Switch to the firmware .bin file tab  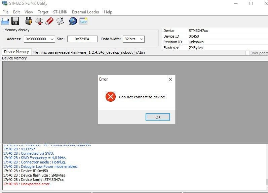[x=89, y=52]
